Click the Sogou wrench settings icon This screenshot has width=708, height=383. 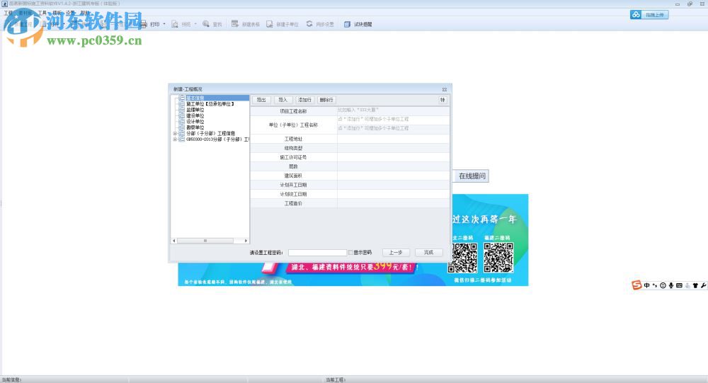click(704, 285)
